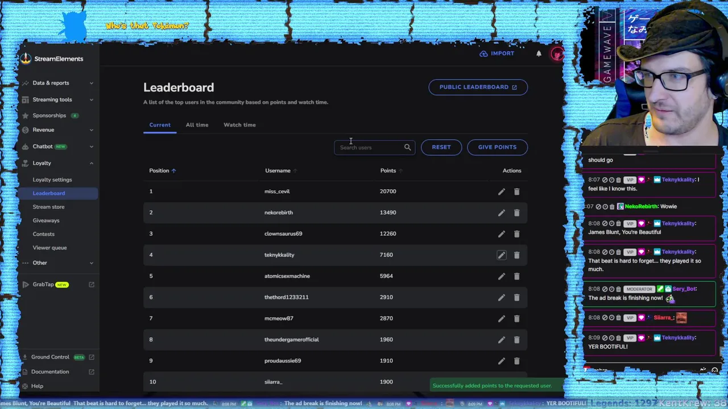Delete teknykkality from the leaderboard
The height and width of the screenshot is (409, 728).
[516, 255]
